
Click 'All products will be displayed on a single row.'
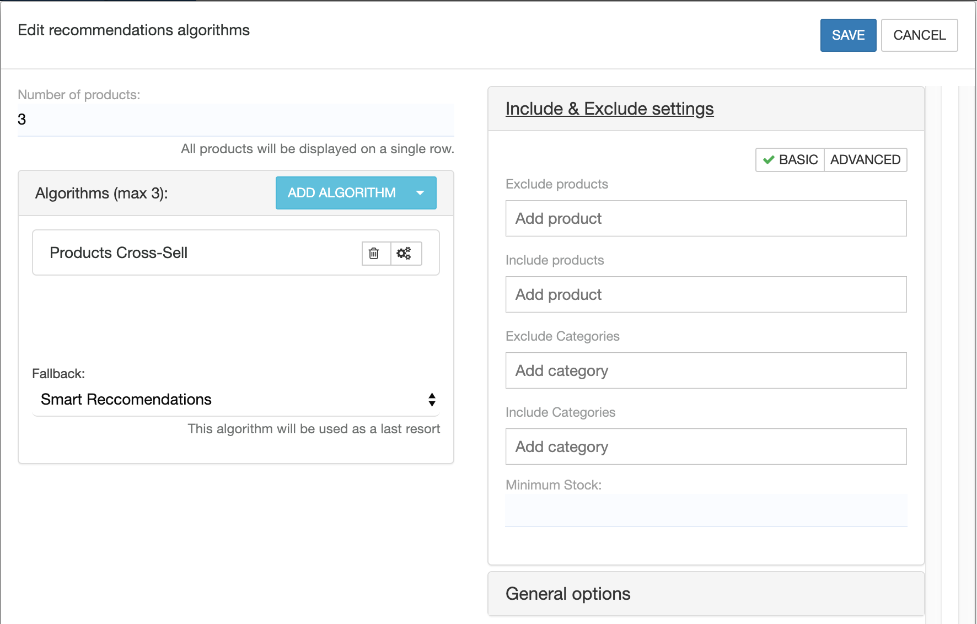[x=318, y=149]
